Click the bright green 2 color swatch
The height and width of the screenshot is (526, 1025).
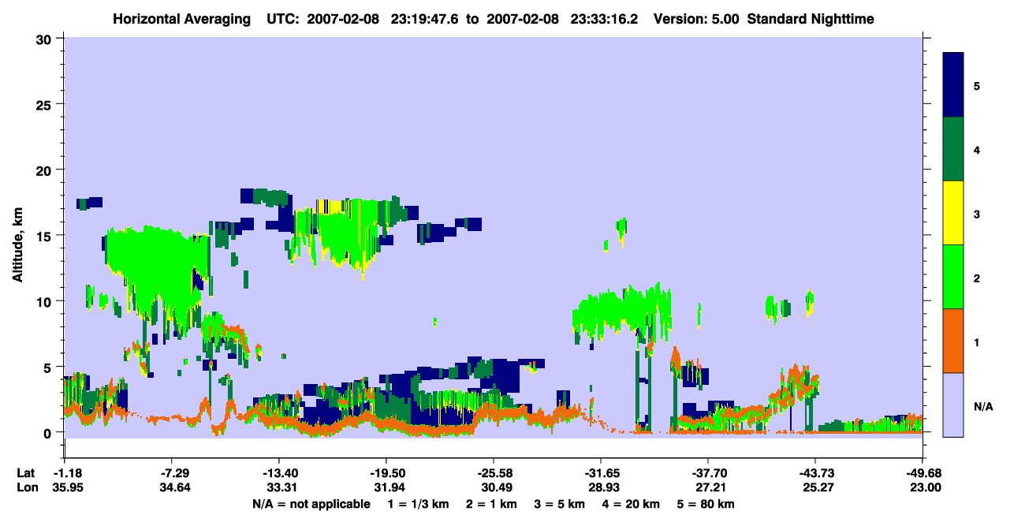tap(953, 277)
